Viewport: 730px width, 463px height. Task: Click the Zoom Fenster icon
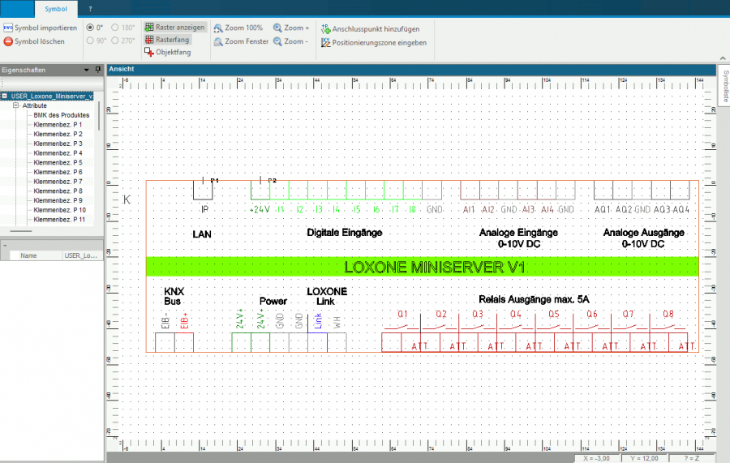tap(218, 42)
